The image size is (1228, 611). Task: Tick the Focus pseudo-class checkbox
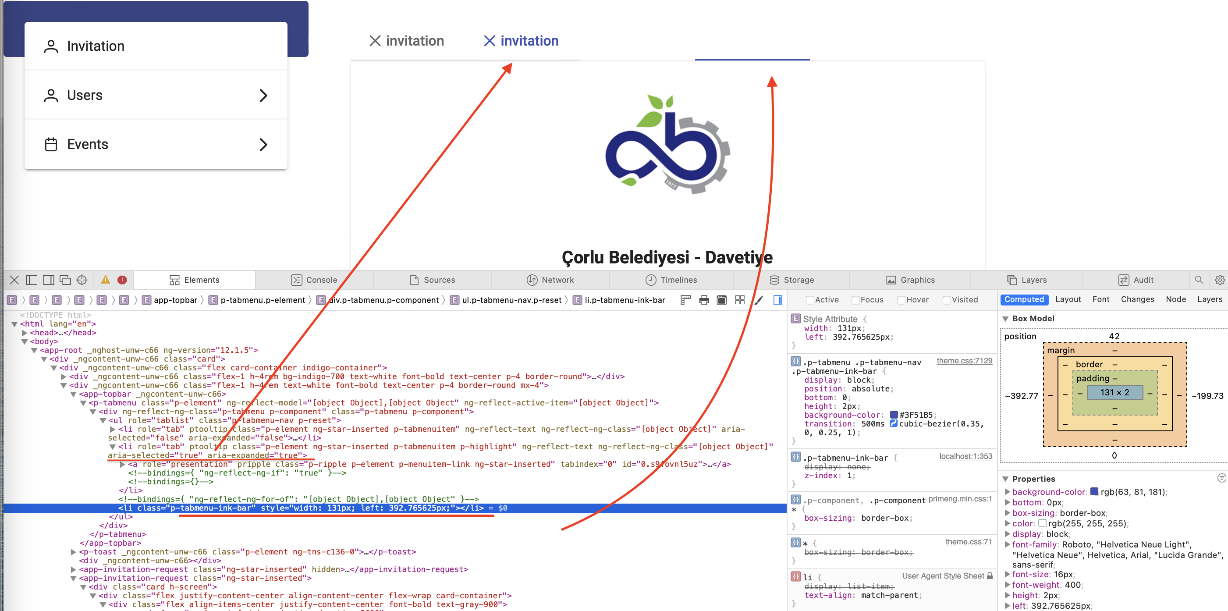click(855, 300)
